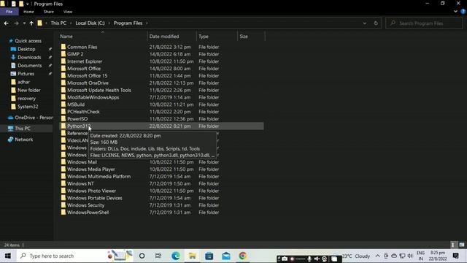The image size is (467, 263).
Task: Click Local Disk (C:) breadcrumb
Action: pyautogui.click(x=90, y=23)
